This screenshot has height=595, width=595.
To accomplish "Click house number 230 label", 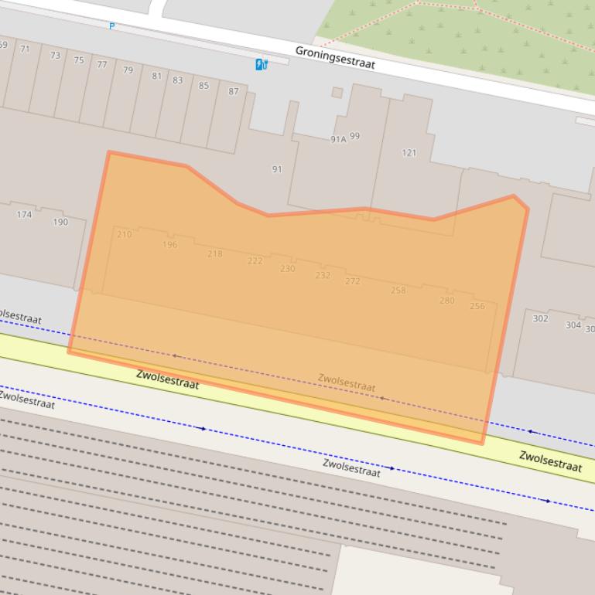I will coord(288,269).
